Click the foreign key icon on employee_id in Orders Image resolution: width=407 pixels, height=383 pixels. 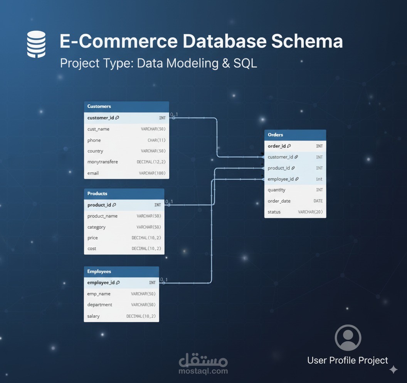pyautogui.click(x=296, y=179)
